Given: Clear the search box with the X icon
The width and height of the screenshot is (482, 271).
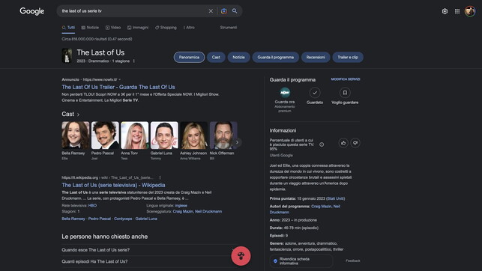Looking at the screenshot, I should [211, 11].
